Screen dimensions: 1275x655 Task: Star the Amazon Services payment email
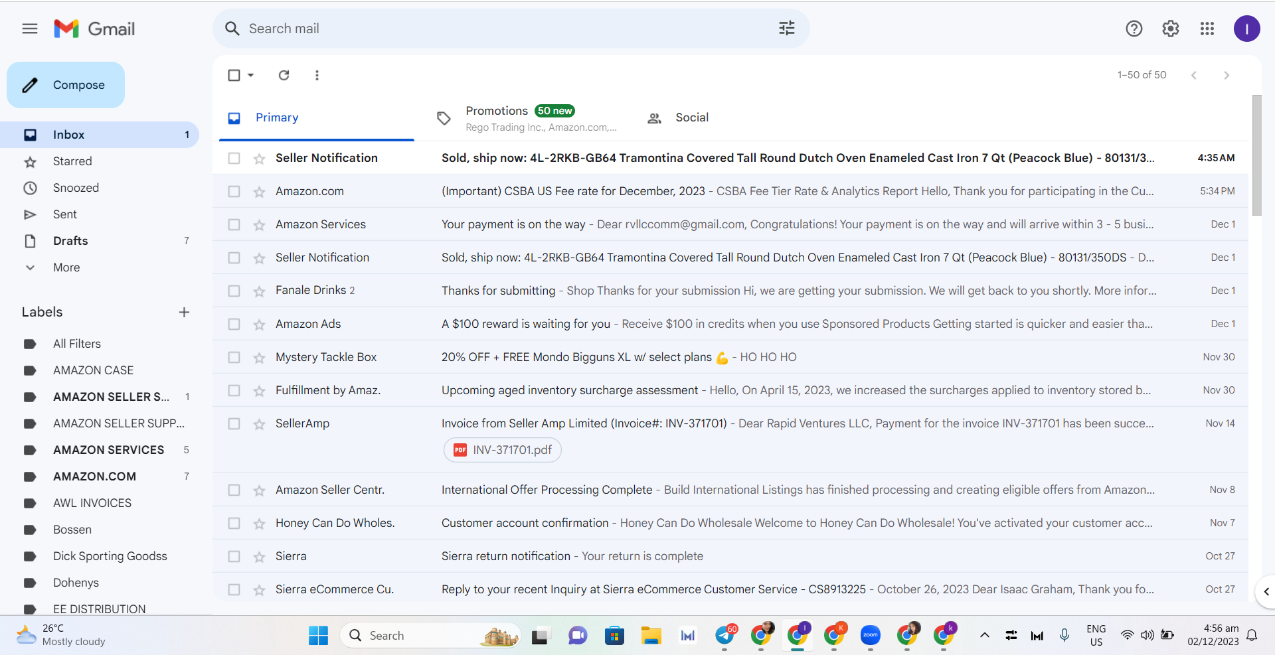[259, 225]
